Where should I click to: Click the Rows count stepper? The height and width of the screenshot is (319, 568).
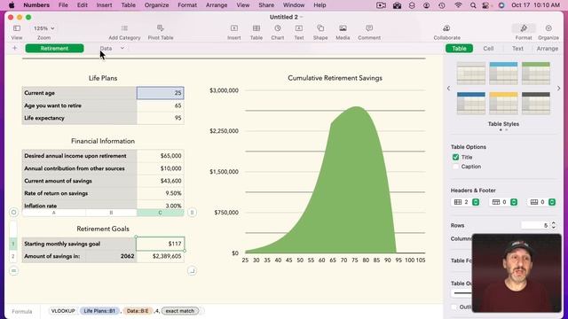pos(553,225)
